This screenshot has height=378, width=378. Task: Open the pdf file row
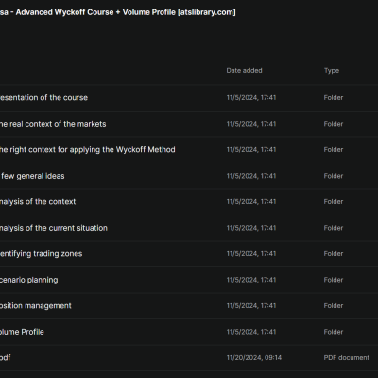coord(189,357)
